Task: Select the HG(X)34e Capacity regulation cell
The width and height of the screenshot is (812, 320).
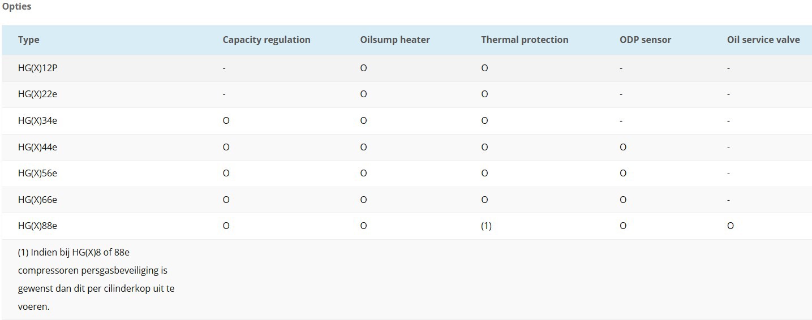Action: click(226, 120)
